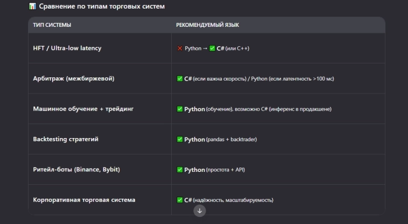Image resolution: width=408 pixels, height=224 pixels.
Task: Click the green checkmark in the Backtesting row
Action: coord(180,139)
